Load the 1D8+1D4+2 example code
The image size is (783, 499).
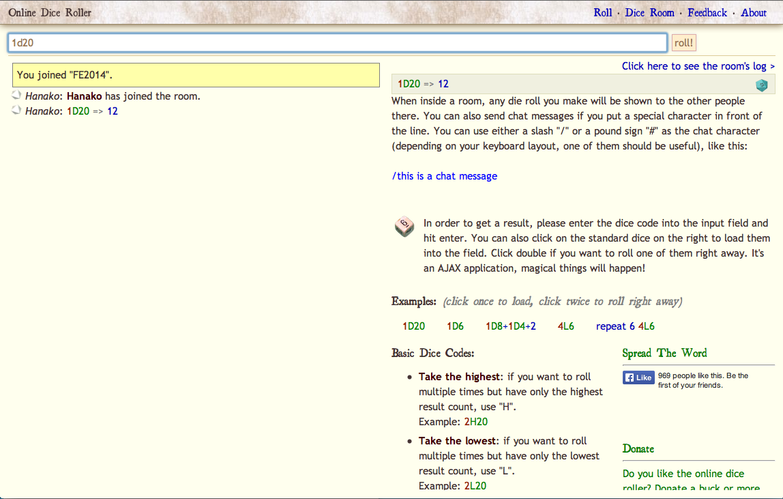pyautogui.click(x=510, y=326)
